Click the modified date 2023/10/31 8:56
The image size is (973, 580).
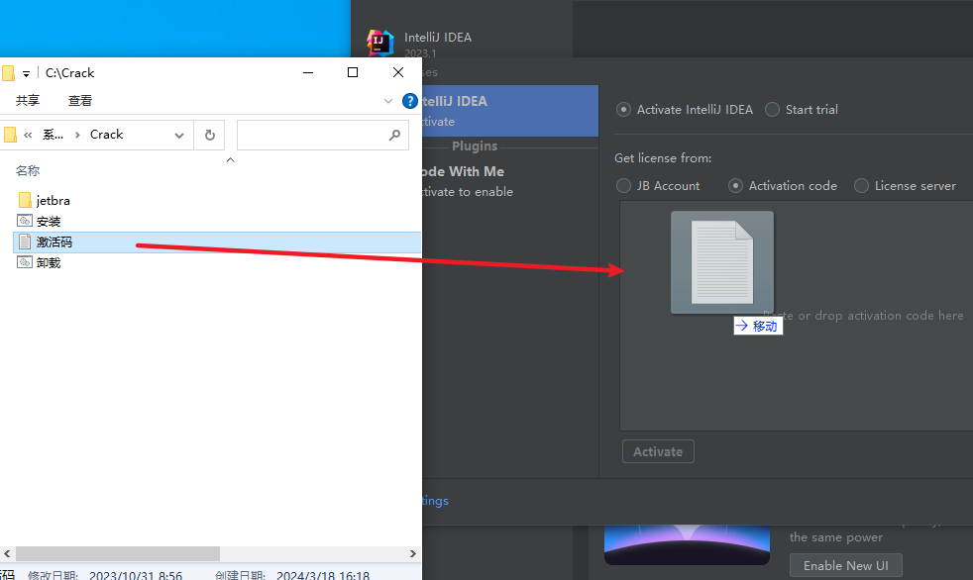(136, 576)
